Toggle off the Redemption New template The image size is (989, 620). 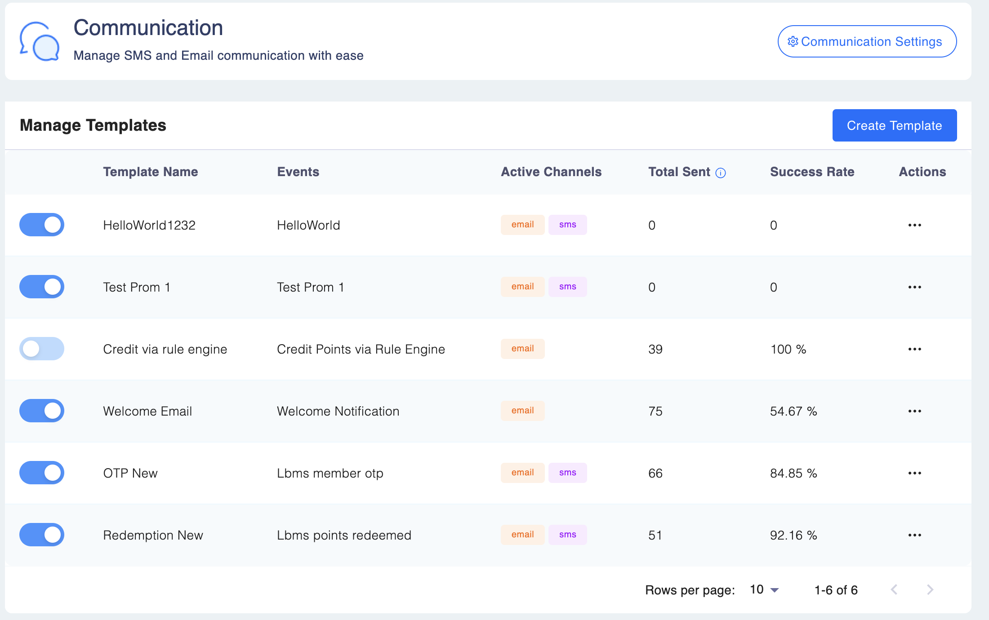tap(42, 535)
